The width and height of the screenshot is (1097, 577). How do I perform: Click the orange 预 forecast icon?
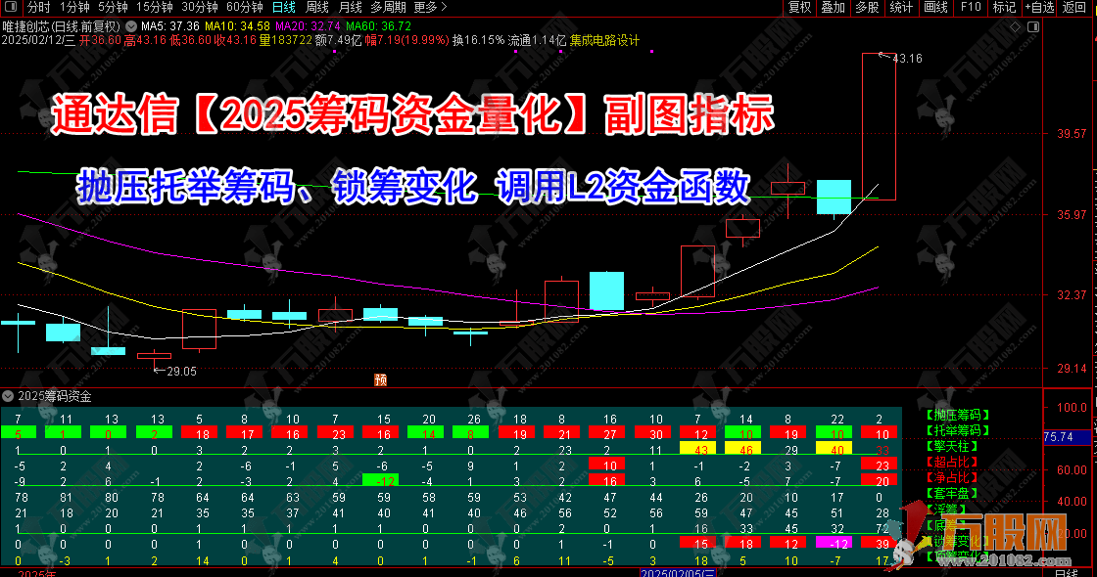coord(381,379)
